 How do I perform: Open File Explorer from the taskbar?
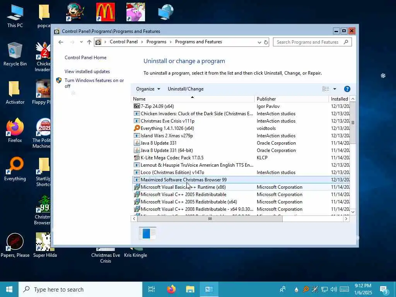[190, 289]
